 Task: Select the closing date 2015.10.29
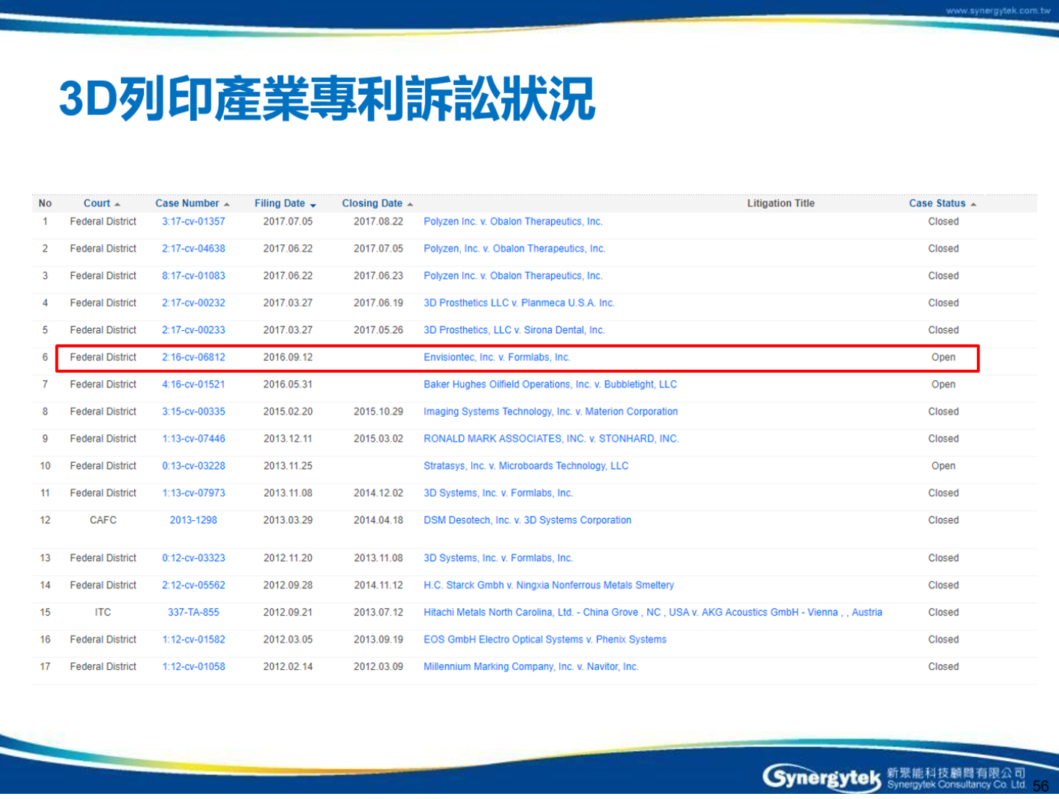[379, 412]
